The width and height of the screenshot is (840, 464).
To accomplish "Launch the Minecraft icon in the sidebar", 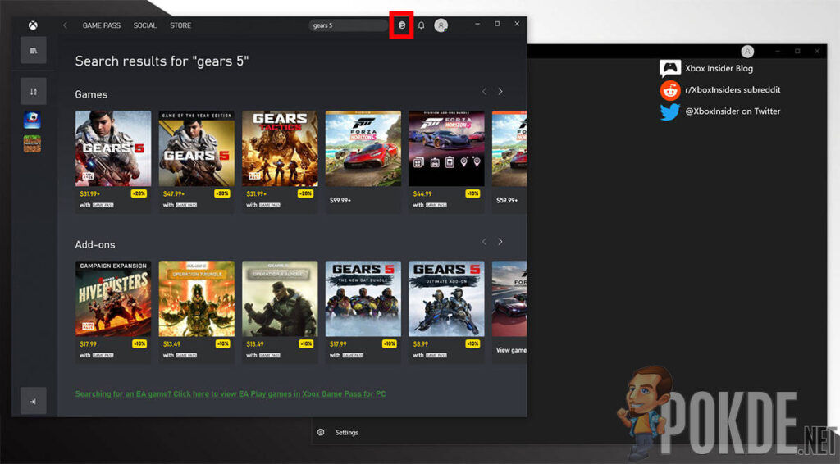I will pyautogui.click(x=32, y=143).
